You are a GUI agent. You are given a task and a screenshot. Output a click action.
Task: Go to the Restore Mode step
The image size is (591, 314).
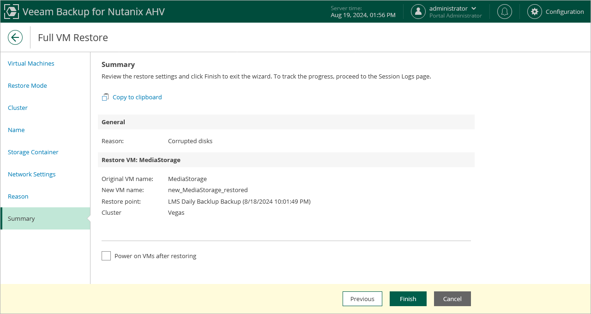pos(27,85)
